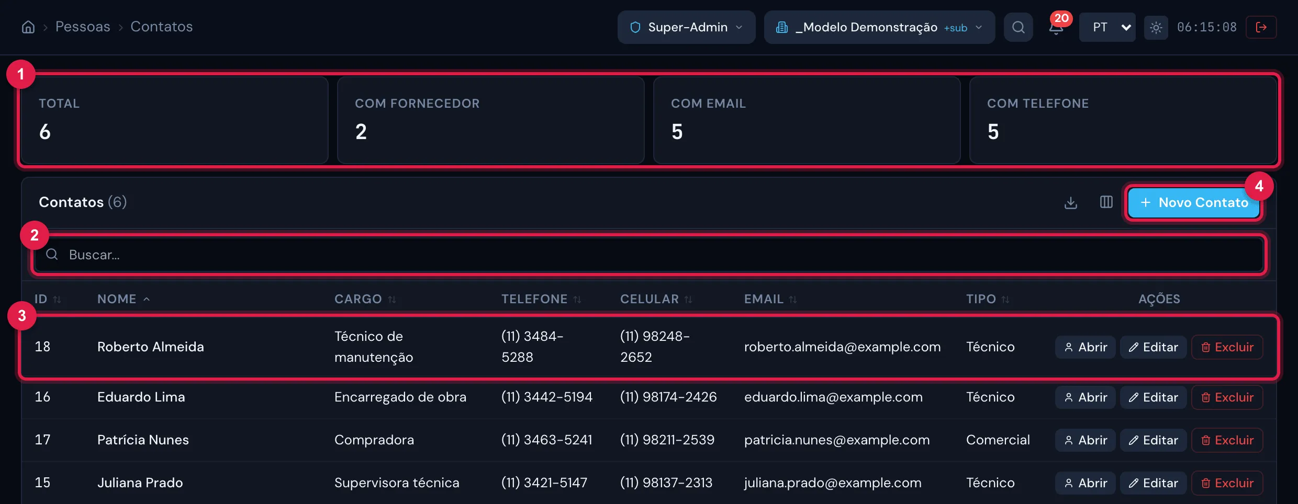Edit Eduardo Lima's contact
Image resolution: width=1298 pixels, height=504 pixels.
(x=1153, y=397)
